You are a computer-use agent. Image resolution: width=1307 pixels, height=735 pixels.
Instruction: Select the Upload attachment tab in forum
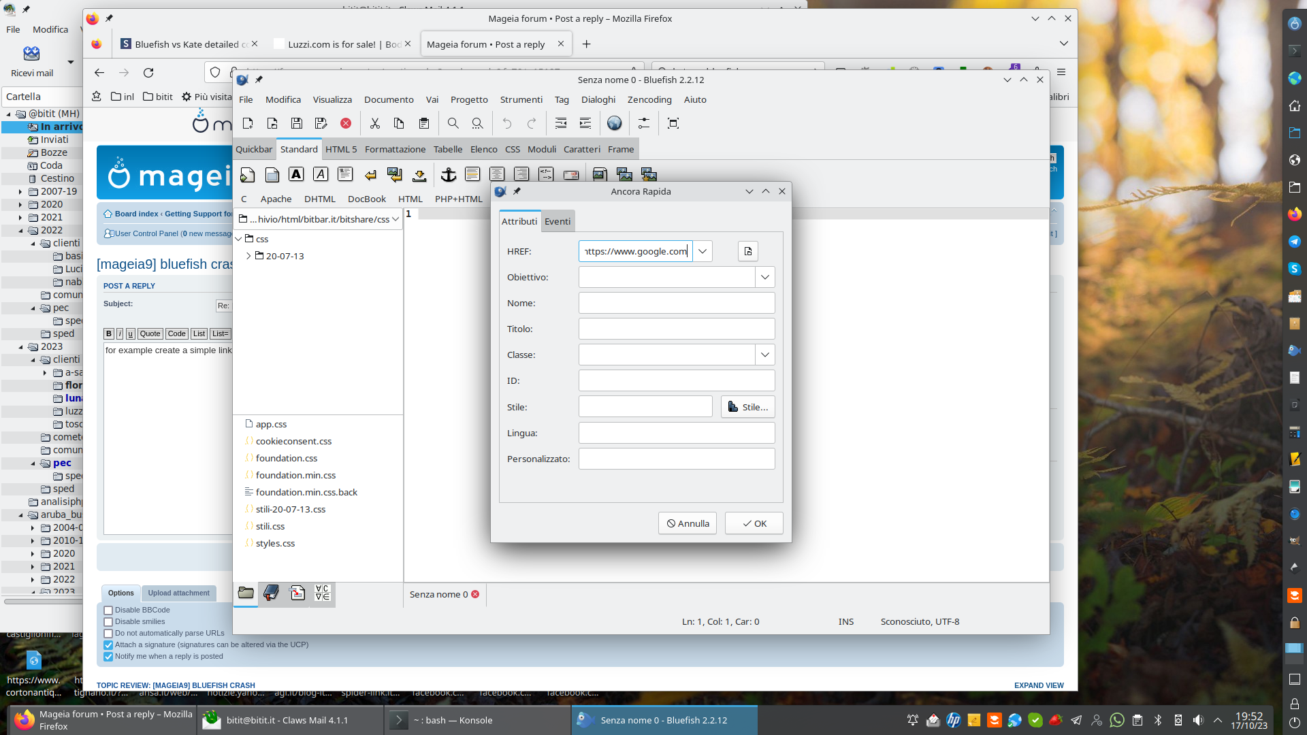tap(179, 593)
